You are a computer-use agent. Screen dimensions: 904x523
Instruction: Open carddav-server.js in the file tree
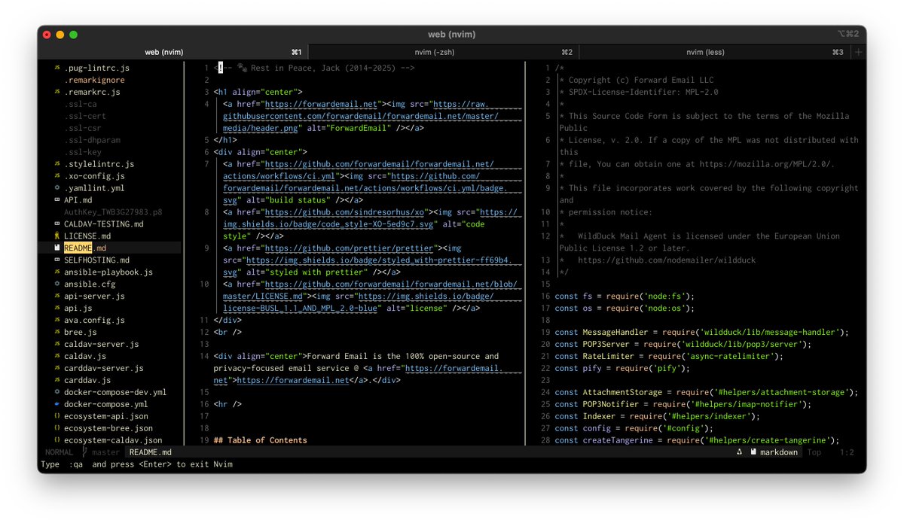tap(104, 369)
